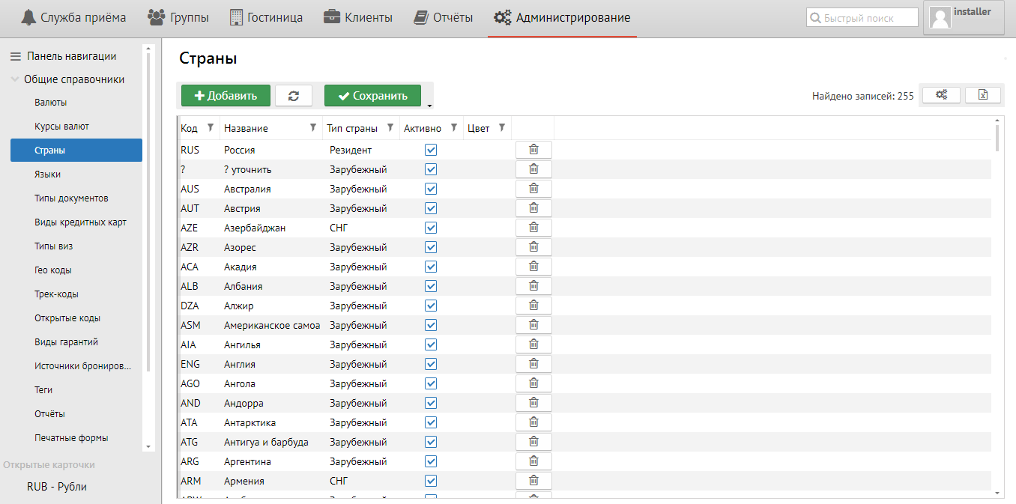
Task: Click the filter icon in the Код column
Action: point(211,128)
